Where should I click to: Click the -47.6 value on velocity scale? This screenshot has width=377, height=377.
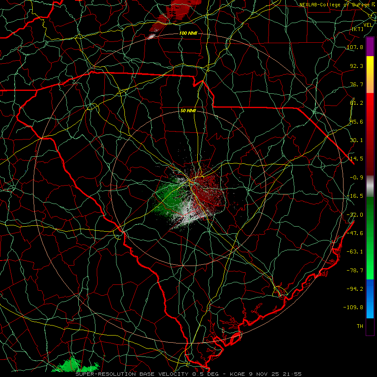(x=355, y=233)
